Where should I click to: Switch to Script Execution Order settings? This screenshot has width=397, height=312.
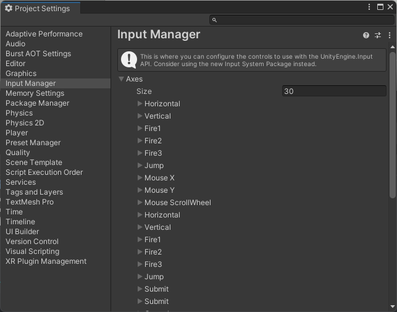point(44,172)
